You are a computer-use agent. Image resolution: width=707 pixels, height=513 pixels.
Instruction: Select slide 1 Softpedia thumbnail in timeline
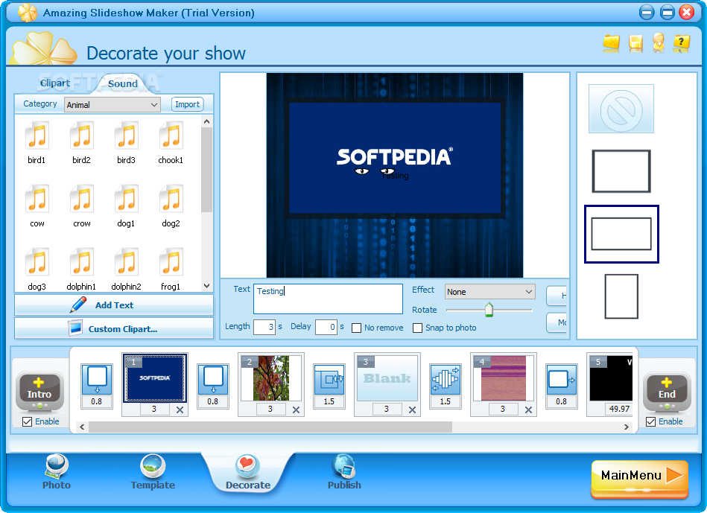coord(155,377)
